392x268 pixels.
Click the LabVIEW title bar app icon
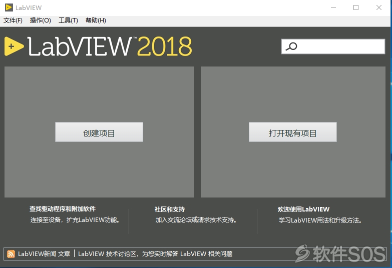9,7
